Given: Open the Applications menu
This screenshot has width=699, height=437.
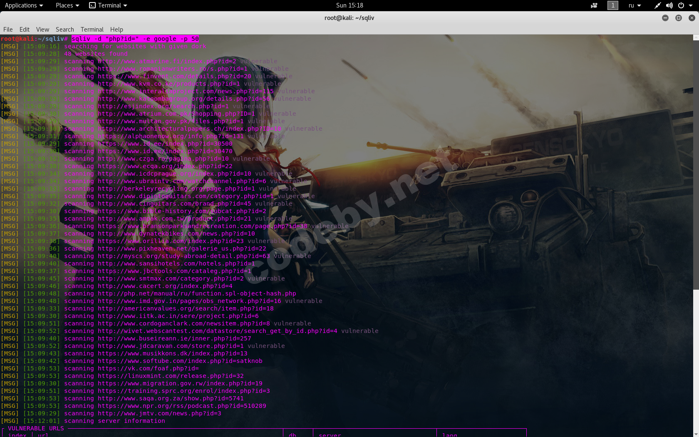Looking at the screenshot, I should click(24, 5).
